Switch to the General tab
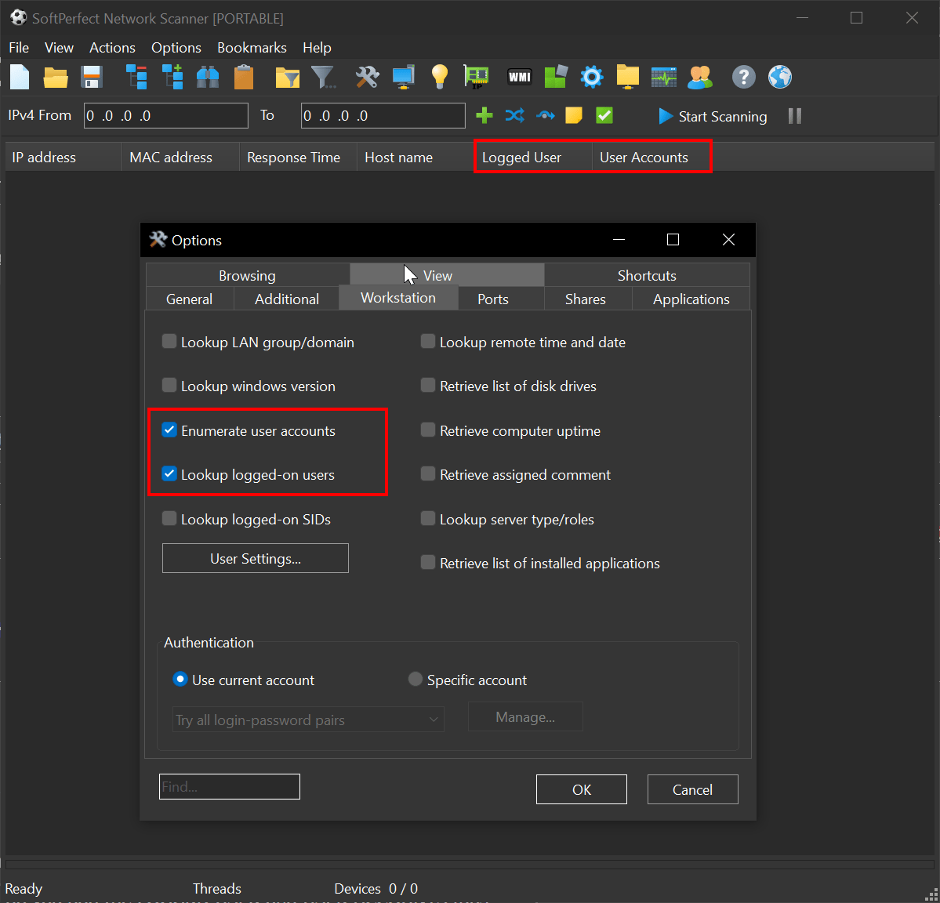 [x=190, y=299]
